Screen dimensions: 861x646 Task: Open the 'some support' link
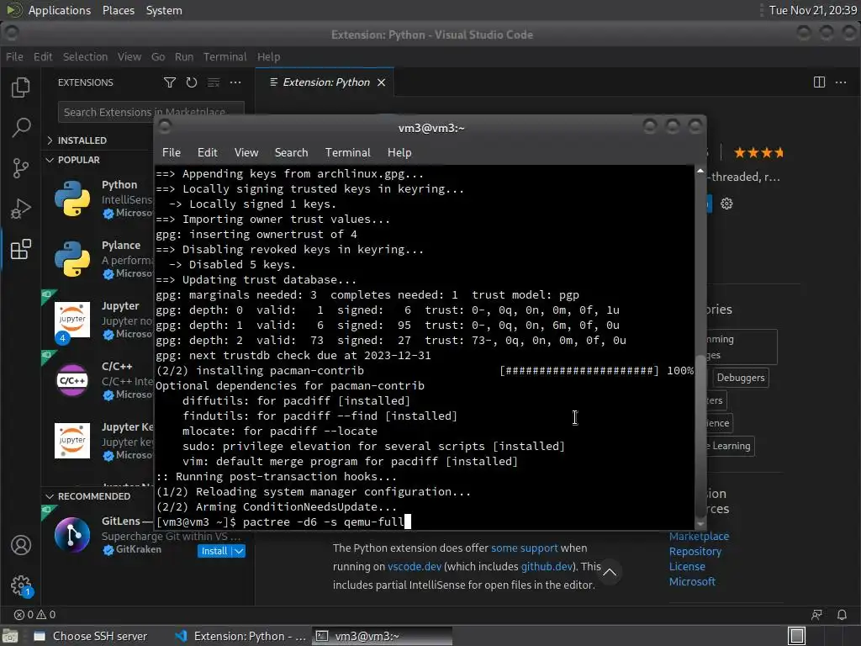coord(525,548)
